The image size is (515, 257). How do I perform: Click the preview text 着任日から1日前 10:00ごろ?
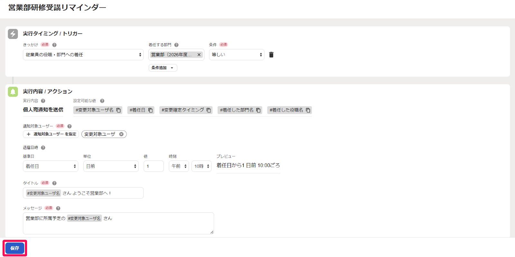pyautogui.click(x=248, y=165)
